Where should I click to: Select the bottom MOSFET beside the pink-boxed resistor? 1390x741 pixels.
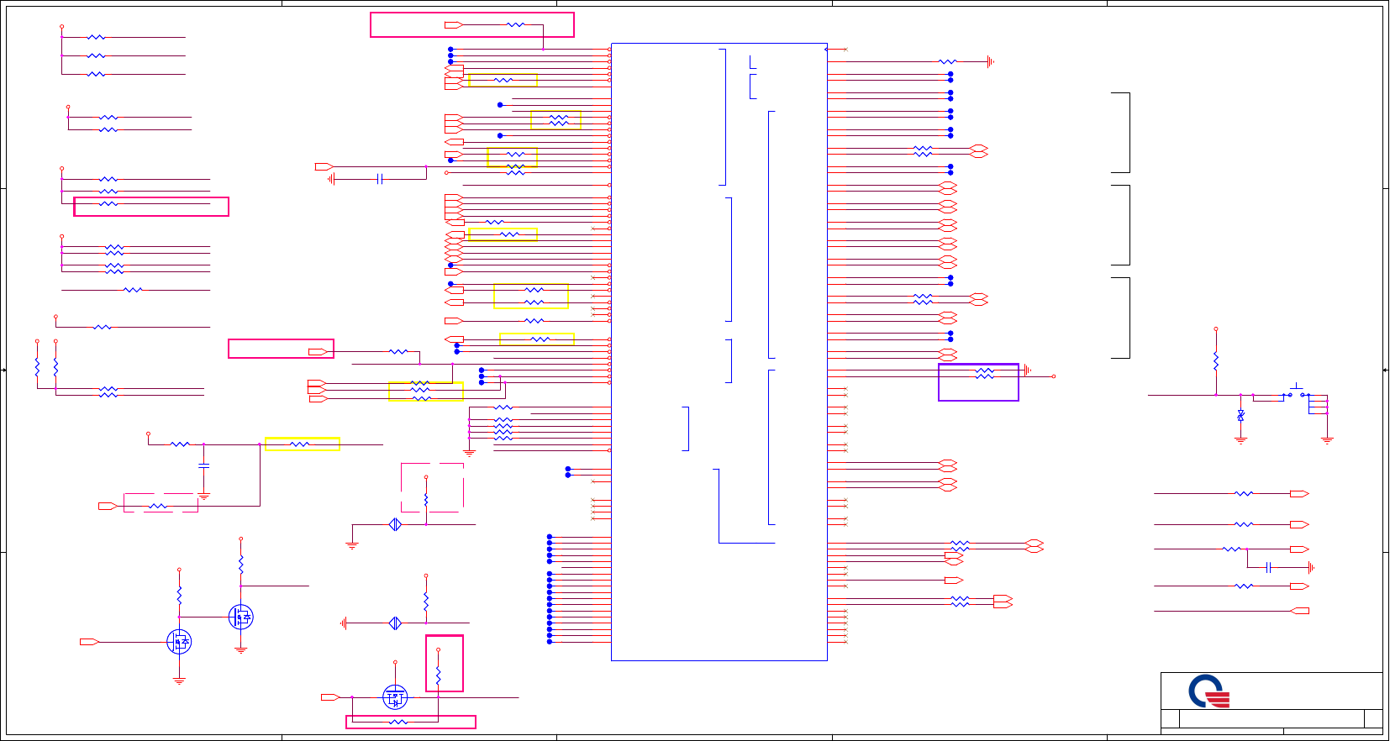tap(395, 696)
